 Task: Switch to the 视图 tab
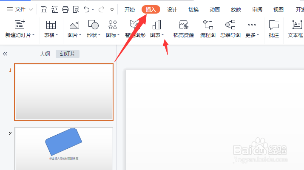click(278, 9)
